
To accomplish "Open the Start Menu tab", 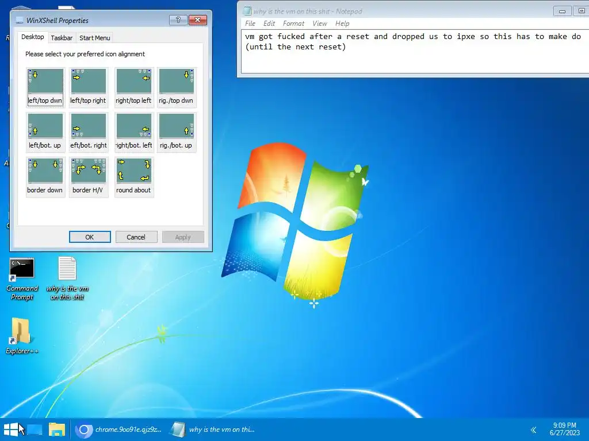I will point(95,38).
